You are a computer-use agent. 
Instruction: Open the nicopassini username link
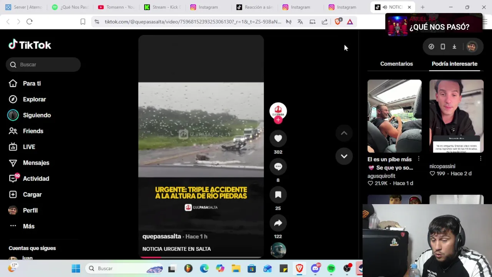442,166
